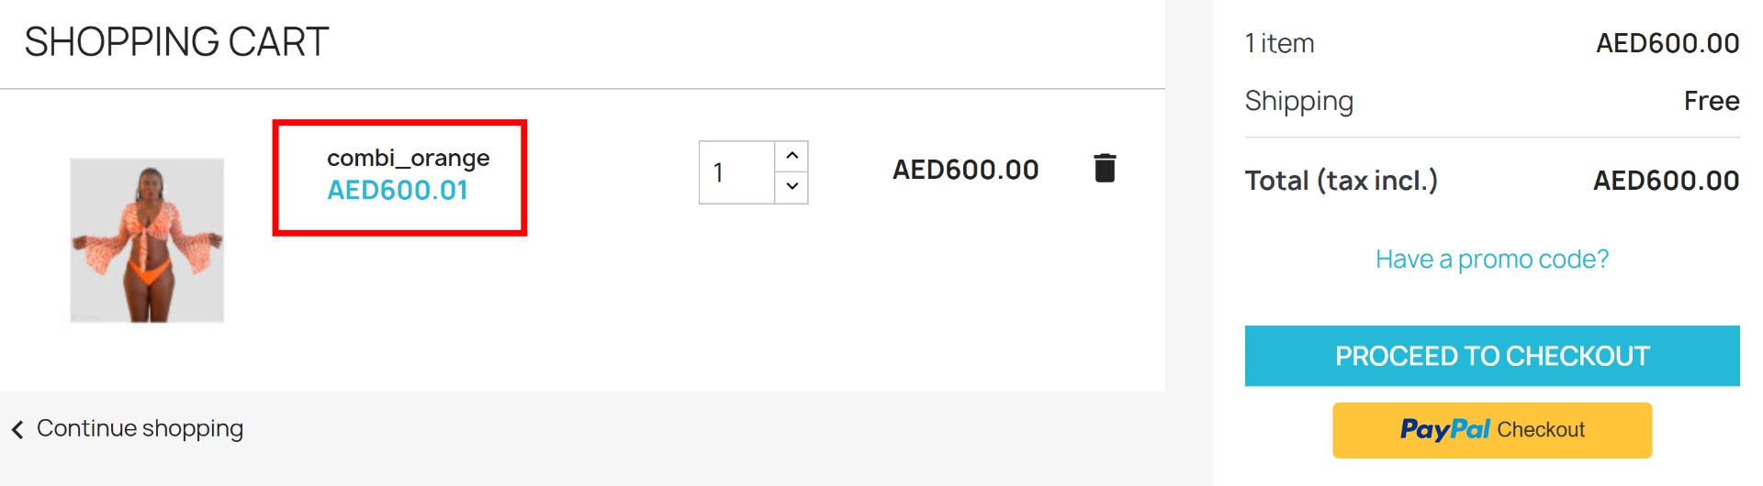Decrease quantity with the down arrow
This screenshot has height=486, width=1763.
792,186
